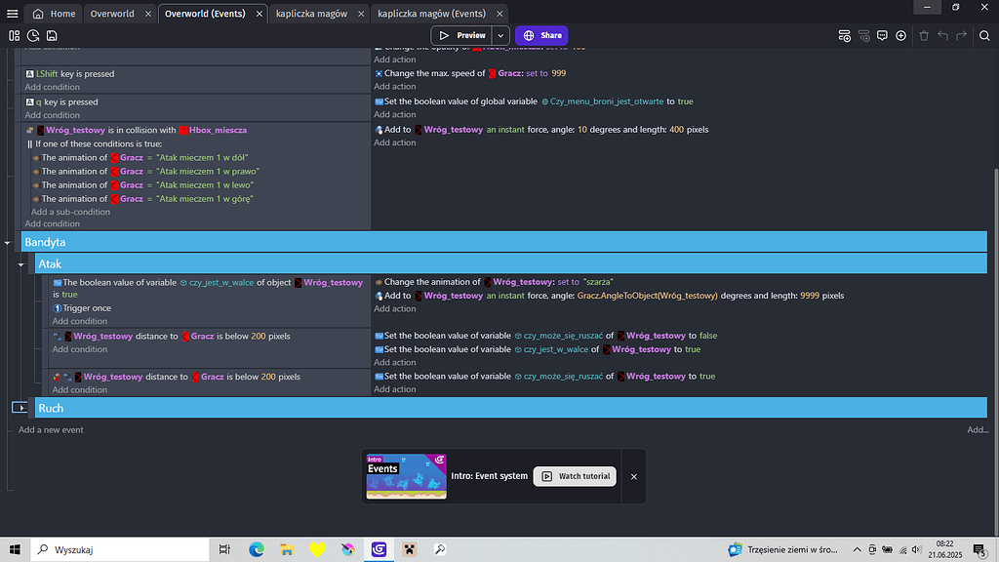
Task: Click the GDevelop icon in the taskbar
Action: coord(378,549)
